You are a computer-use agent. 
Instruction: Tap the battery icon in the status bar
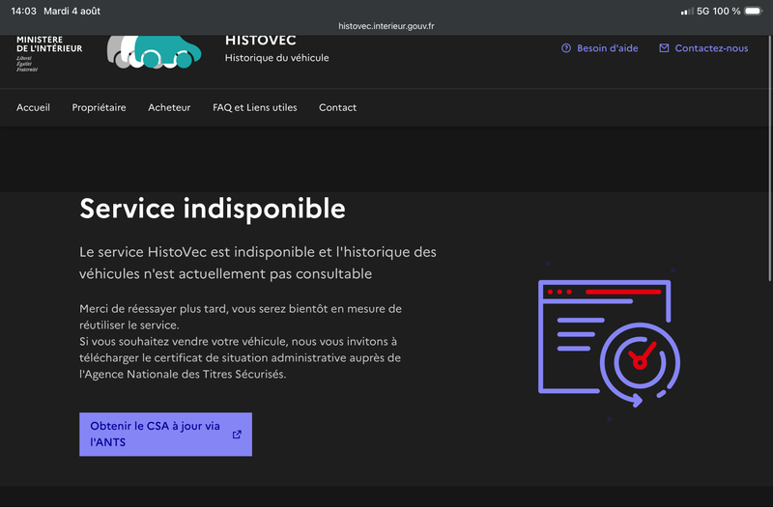(x=753, y=11)
